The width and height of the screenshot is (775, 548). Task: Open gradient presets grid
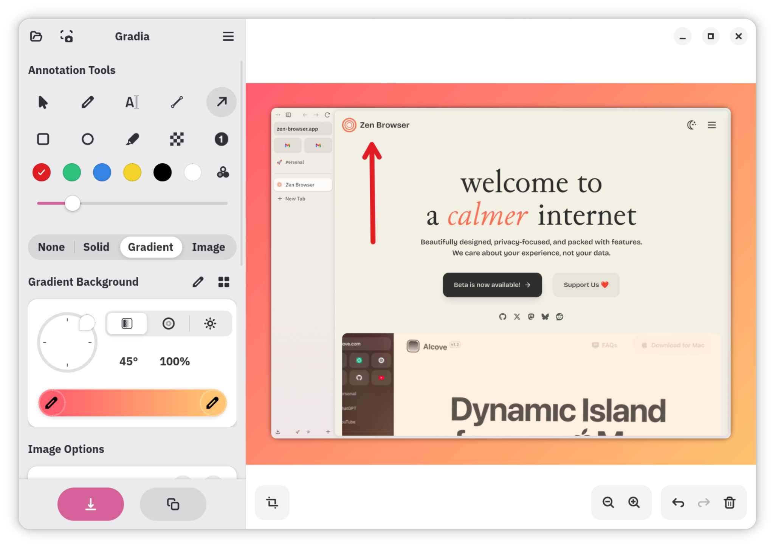(x=224, y=282)
